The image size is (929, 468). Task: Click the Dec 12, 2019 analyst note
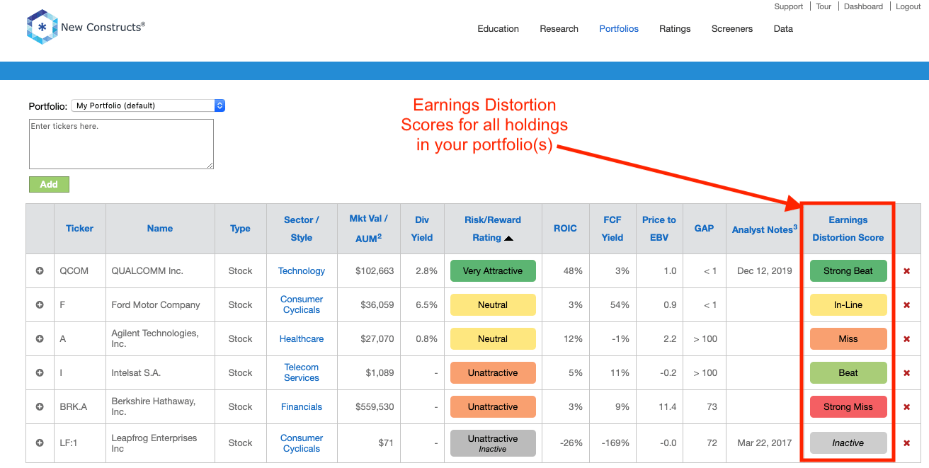(x=765, y=271)
